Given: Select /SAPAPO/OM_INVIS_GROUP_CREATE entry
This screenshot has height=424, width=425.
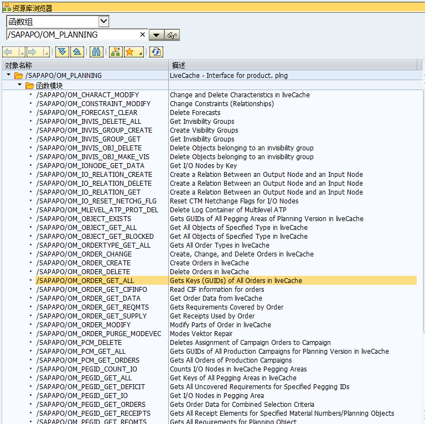Looking at the screenshot, I should [94, 130].
